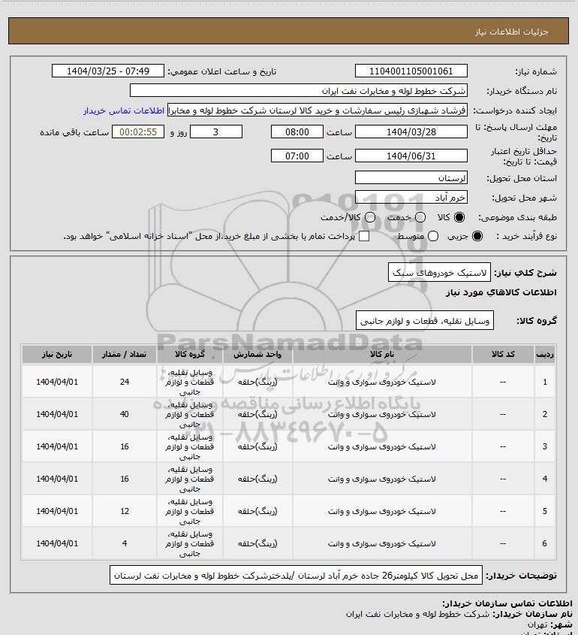Click the days remaining field 3
Screen dimensions: 578x635
point(216,132)
